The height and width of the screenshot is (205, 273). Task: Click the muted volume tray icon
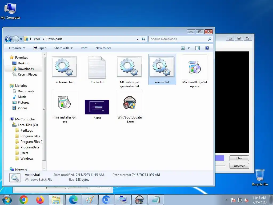tap(246, 200)
